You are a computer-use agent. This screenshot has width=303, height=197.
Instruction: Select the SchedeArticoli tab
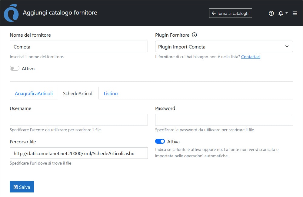(78, 93)
